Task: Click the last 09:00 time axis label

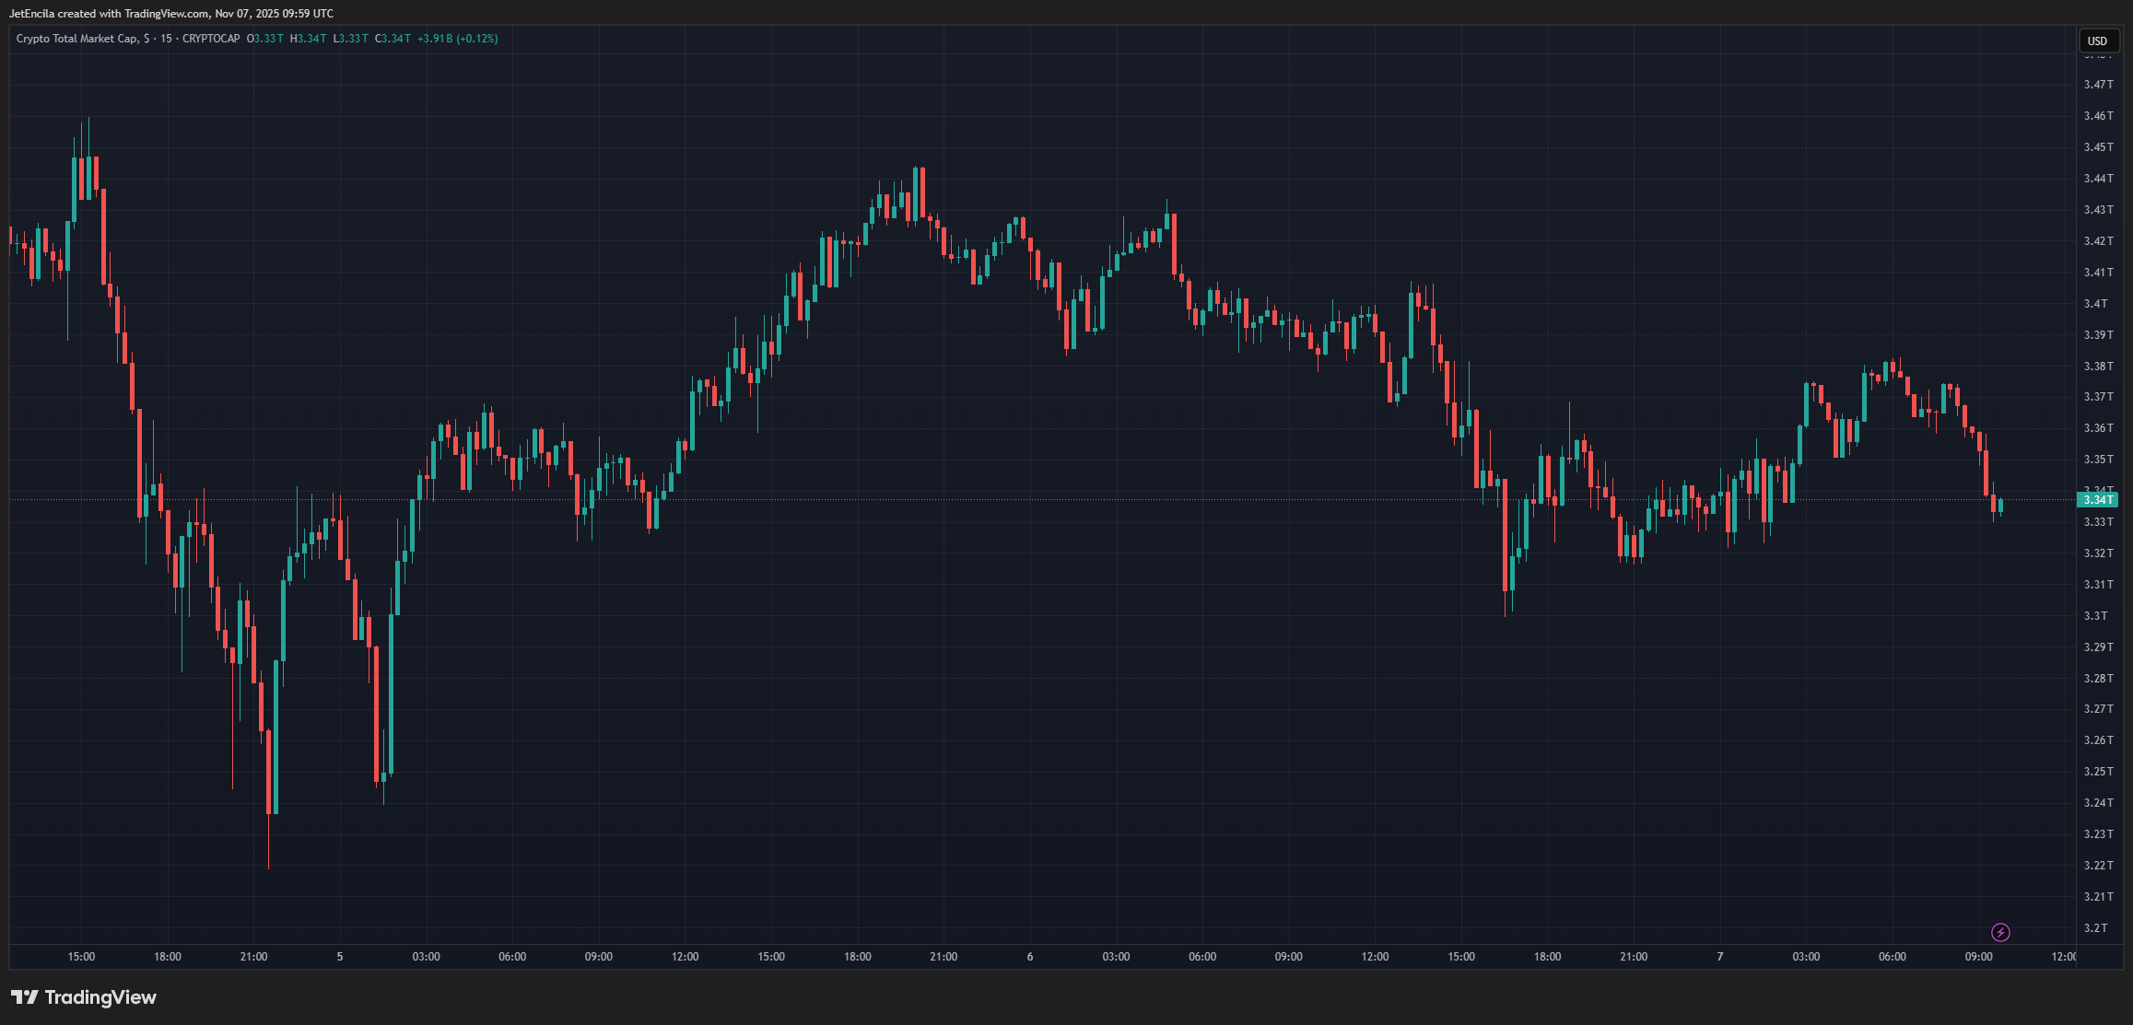Action: tap(1978, 957)
